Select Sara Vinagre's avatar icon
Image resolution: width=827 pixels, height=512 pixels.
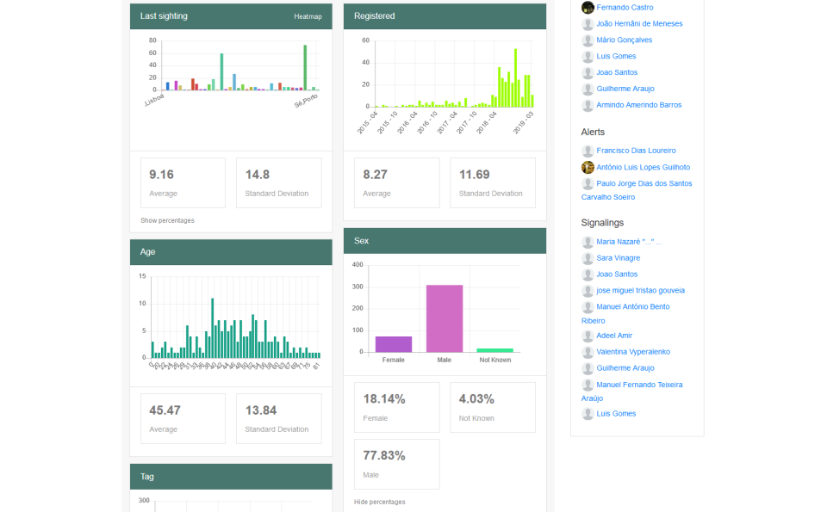point(588,258)
